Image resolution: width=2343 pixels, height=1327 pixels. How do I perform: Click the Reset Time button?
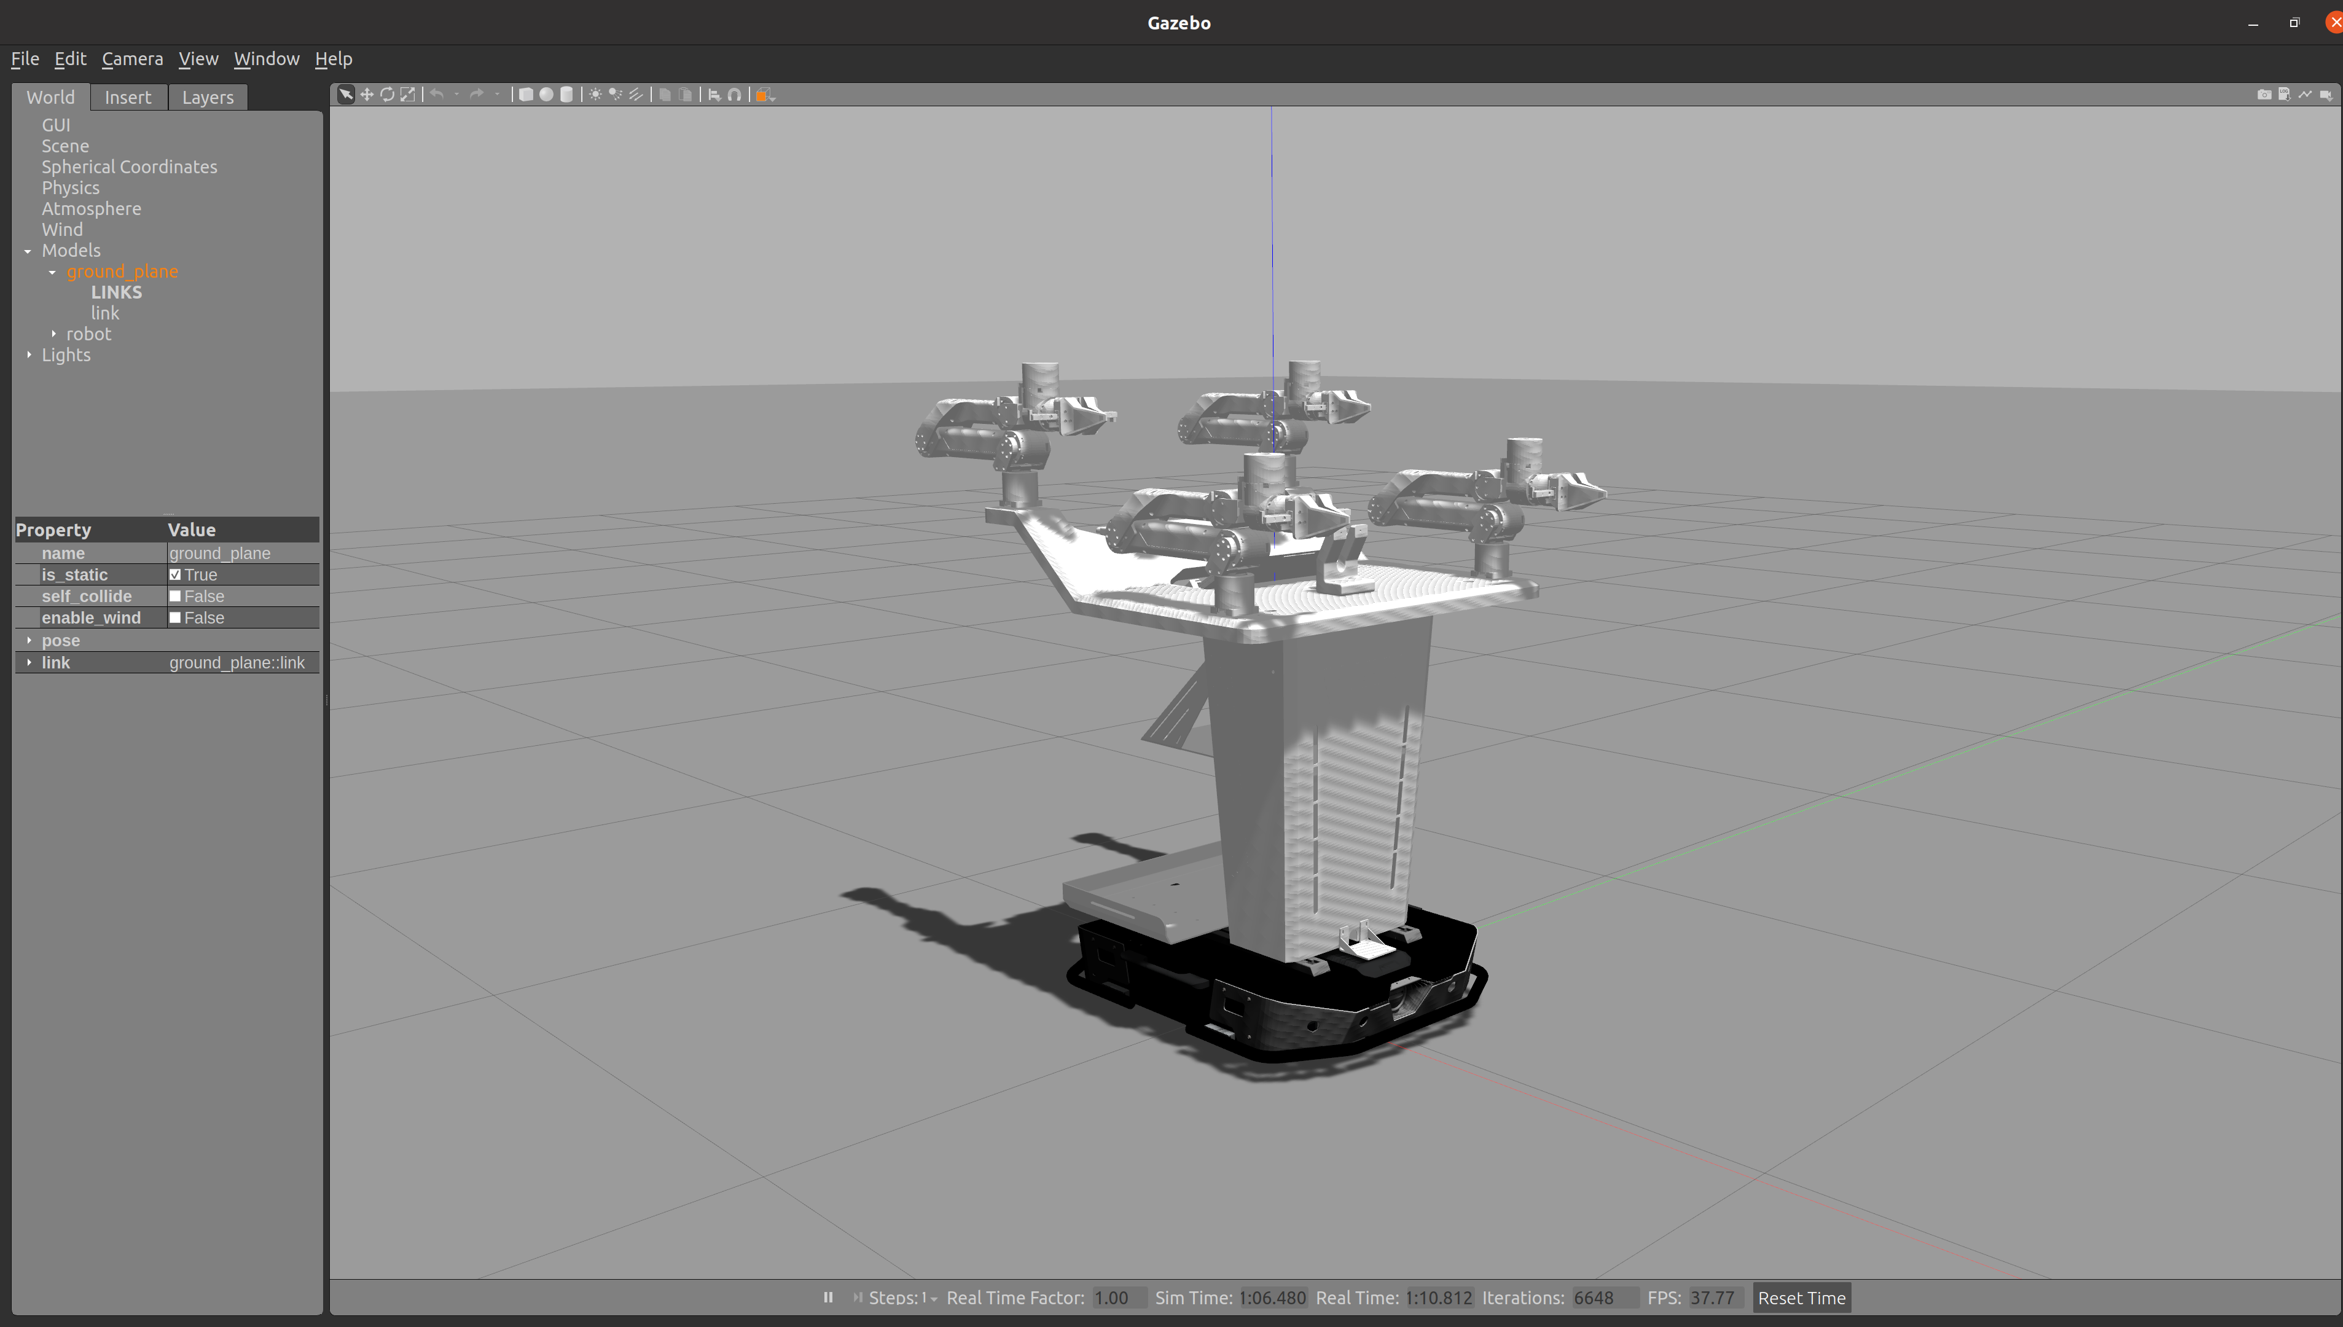point(1801,1298)
